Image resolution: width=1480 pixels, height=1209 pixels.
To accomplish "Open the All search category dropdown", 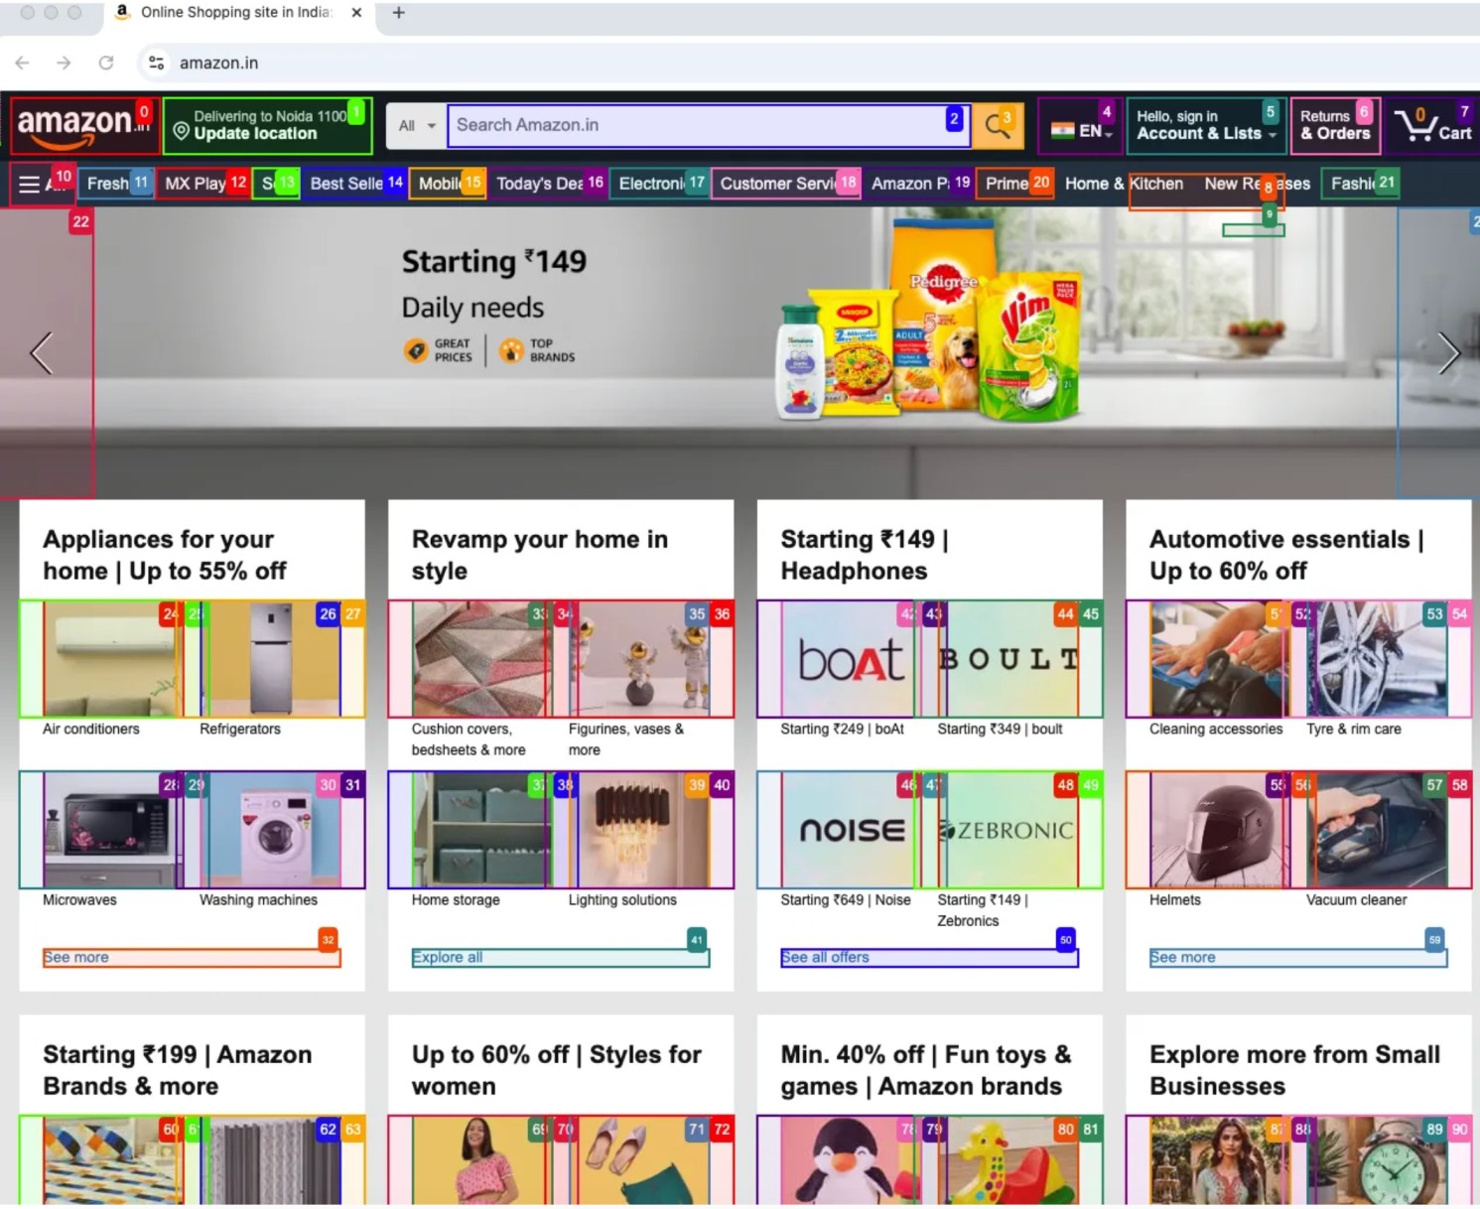I will [x=417, y=126].
